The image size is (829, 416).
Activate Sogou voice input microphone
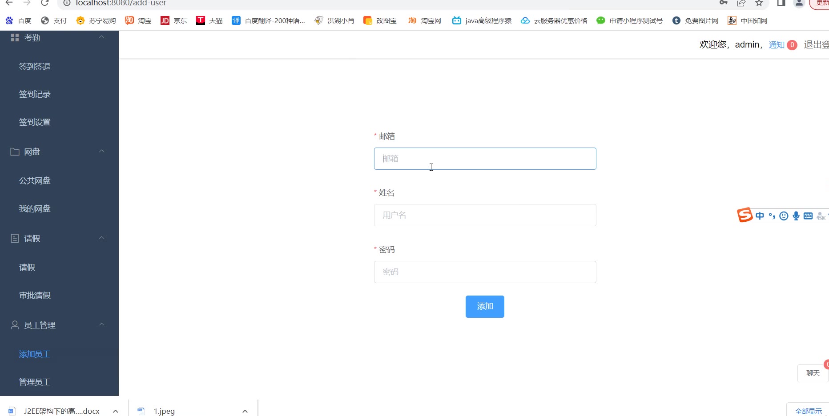tap(796, 216)
